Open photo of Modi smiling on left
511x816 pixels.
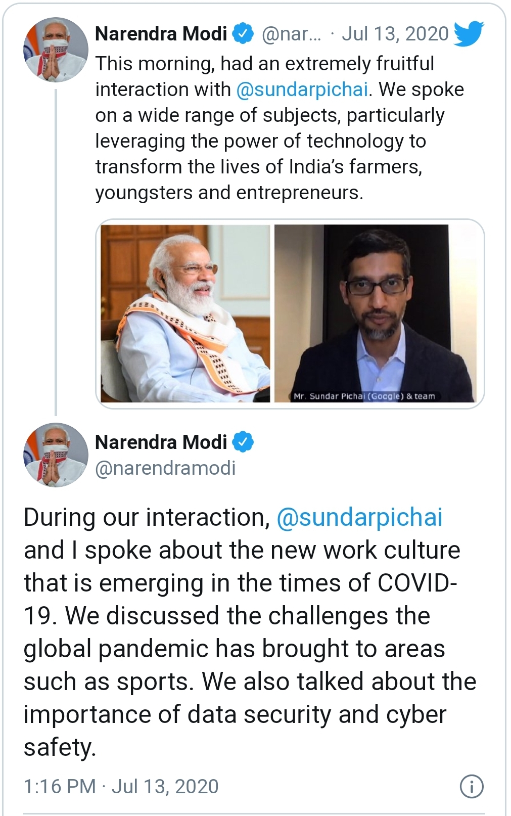pos(185,313)
